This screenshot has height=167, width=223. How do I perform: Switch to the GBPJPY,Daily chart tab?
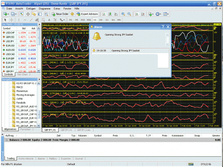pyautogui.click(x=83, y=130)
